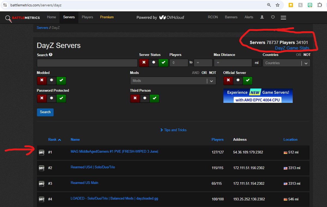Screen dimensions: 327x207
Task: Open MAG MiddleAgedGamers #1 PVE server
Action: [114, 151]
